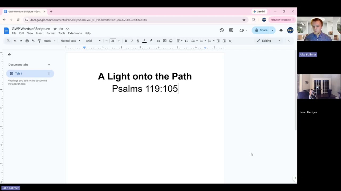Screen dimensions: 341x191
Task: Open the numbered list dropdown
Action: tap(214, 41)
